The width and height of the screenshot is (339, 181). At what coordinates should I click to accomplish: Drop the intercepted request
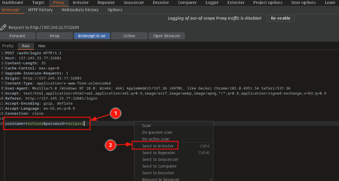[x=55, y=36]
